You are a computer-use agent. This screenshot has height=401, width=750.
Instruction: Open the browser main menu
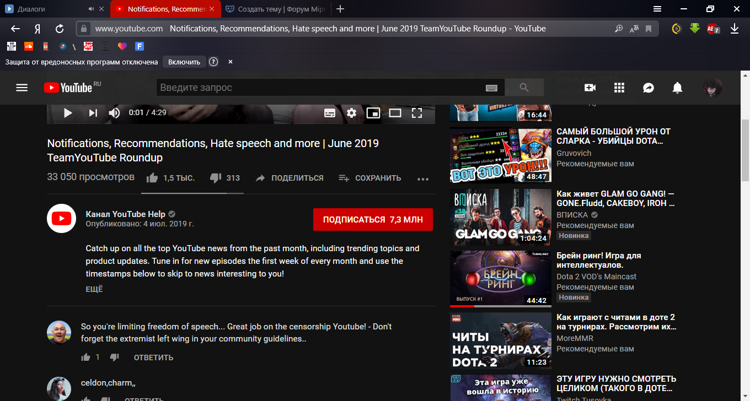click(657, 9)
